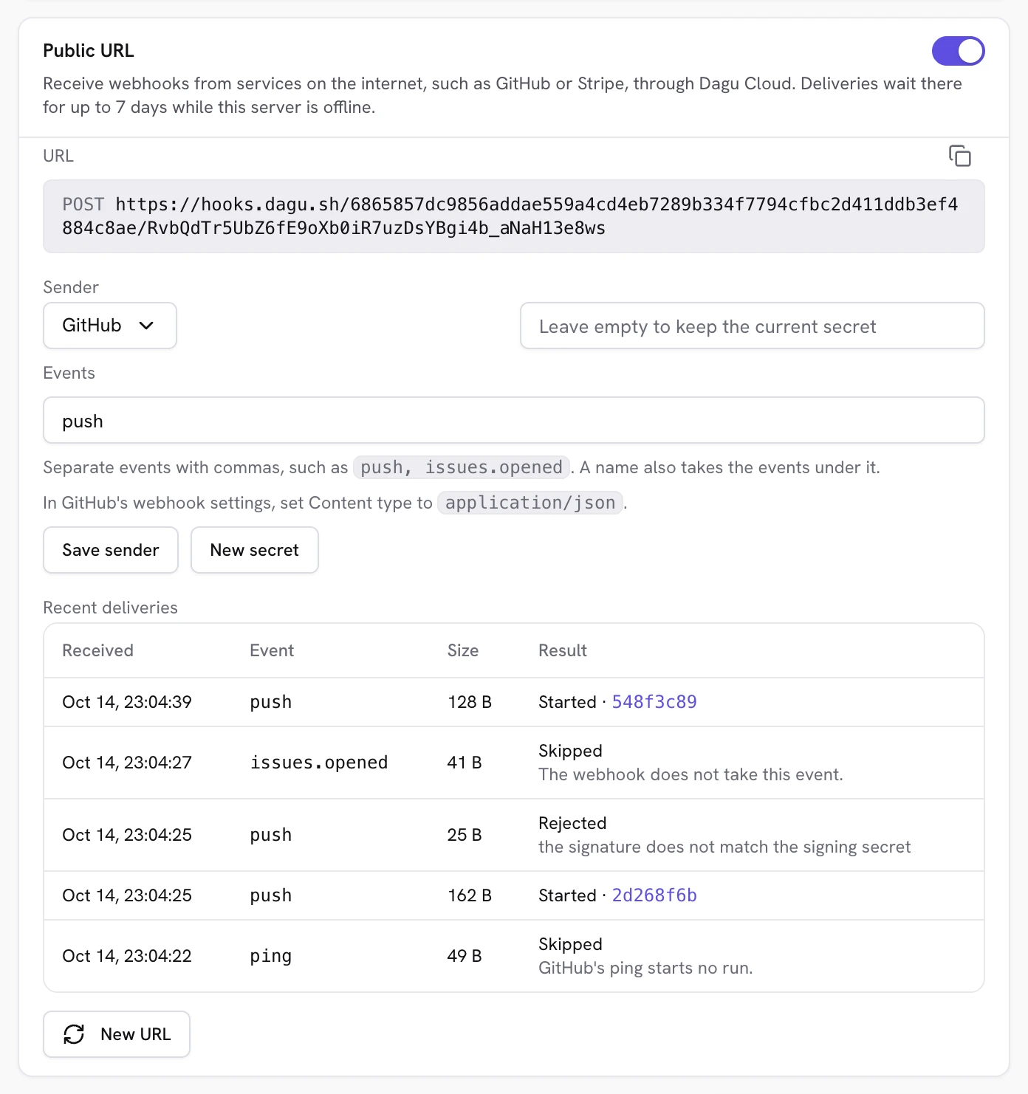
Task: Click the Size column header
Action: pos(463,650)
